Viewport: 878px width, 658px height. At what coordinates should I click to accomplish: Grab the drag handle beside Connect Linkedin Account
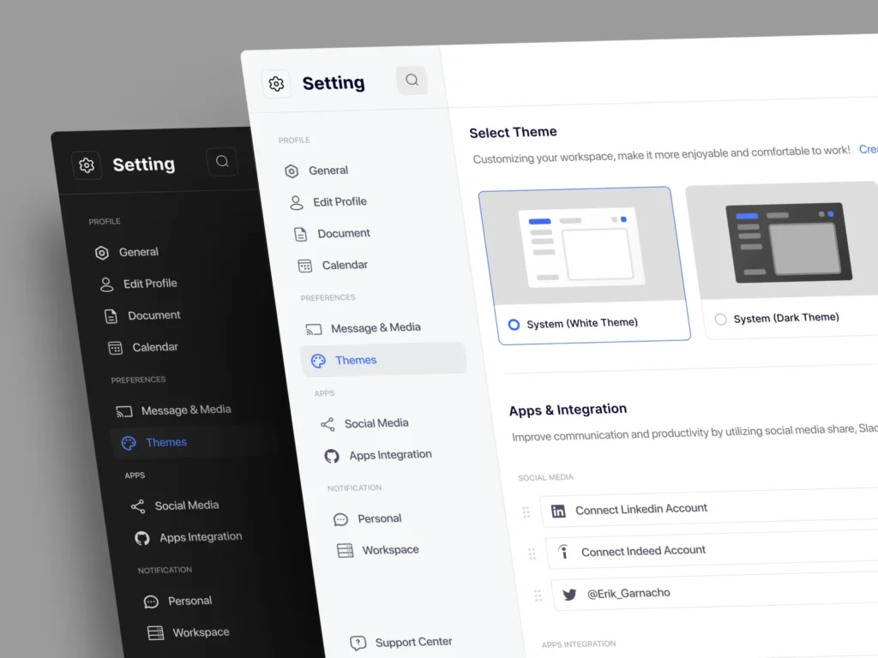coord(526,512)
